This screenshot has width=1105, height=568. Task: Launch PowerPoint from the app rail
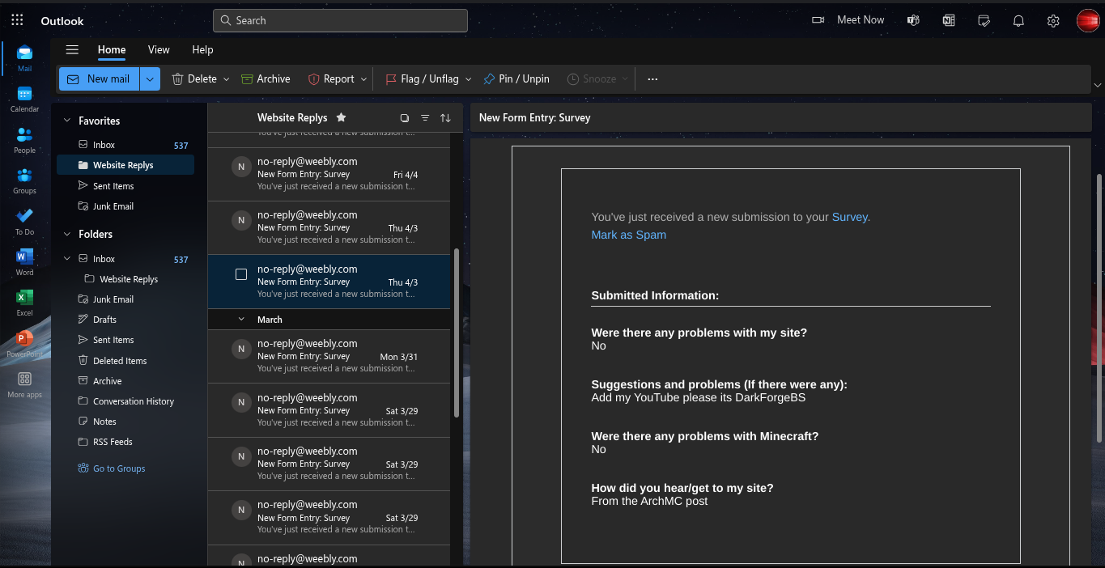[x=24, y=342]
